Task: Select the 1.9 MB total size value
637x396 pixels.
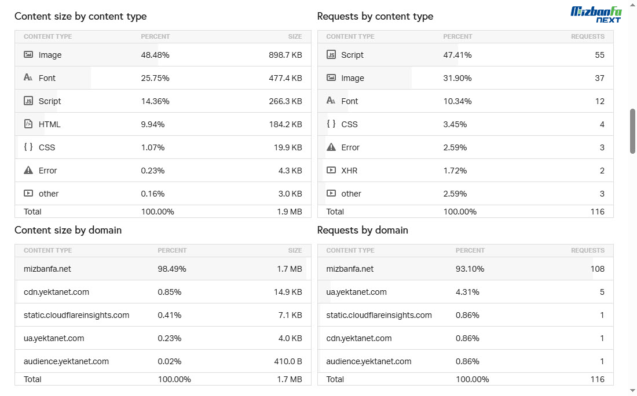Action: [289, 212]
